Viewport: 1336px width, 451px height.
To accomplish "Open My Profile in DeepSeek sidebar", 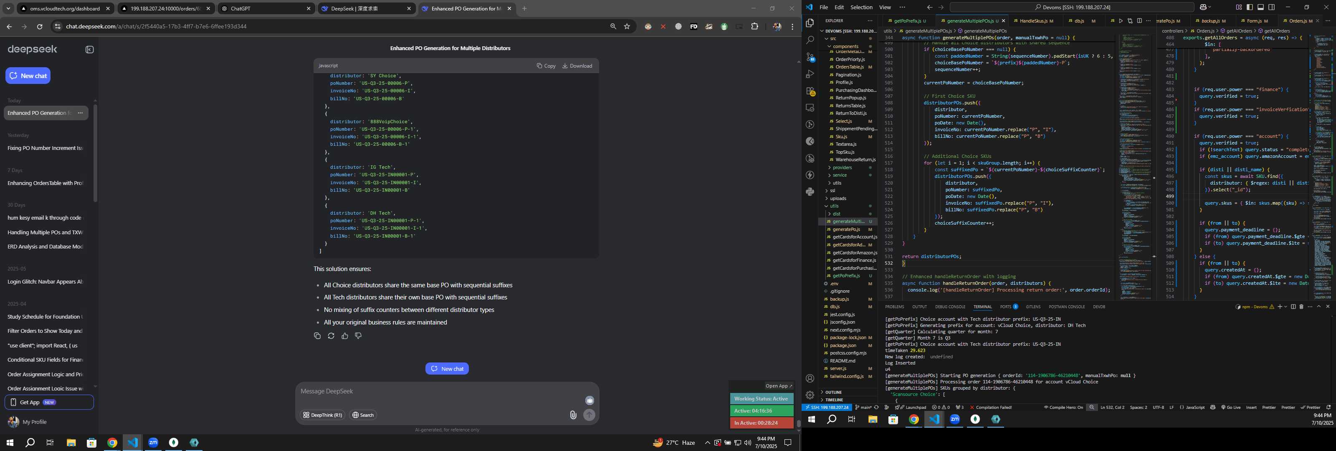I will (x=34, y=422).
